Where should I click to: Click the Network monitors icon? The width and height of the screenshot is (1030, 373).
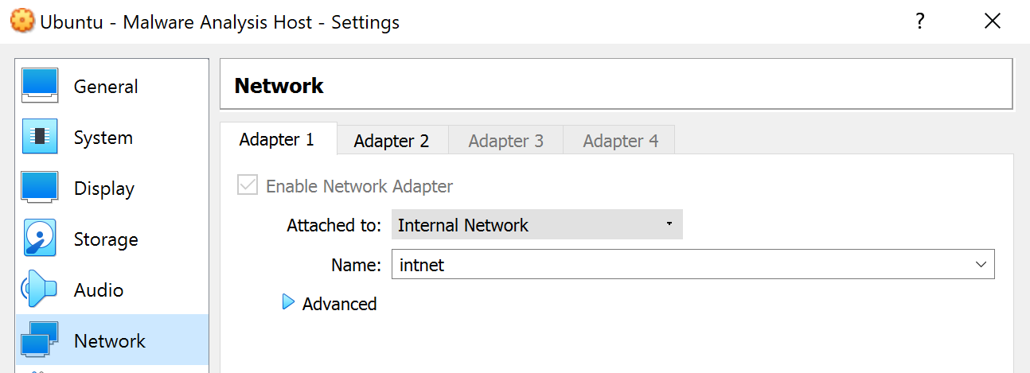click(x=40, y=340)
